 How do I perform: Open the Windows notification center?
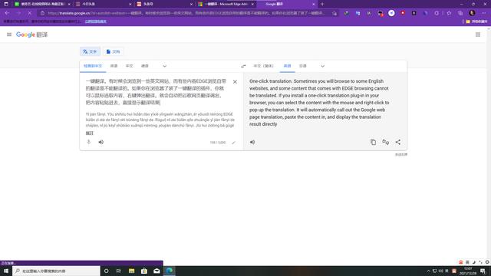(x=483, y=271)
